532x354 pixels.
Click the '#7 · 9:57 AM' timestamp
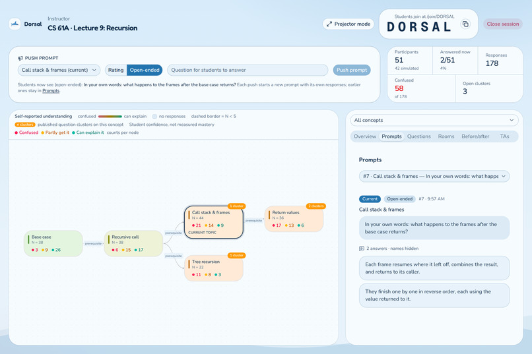[432, 199]
